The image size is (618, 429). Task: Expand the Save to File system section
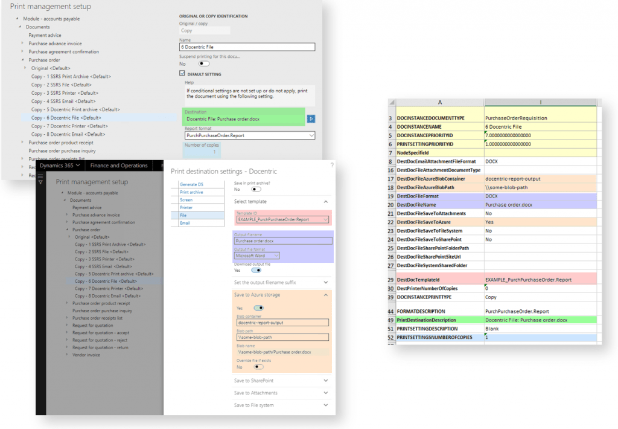(326, 405)
